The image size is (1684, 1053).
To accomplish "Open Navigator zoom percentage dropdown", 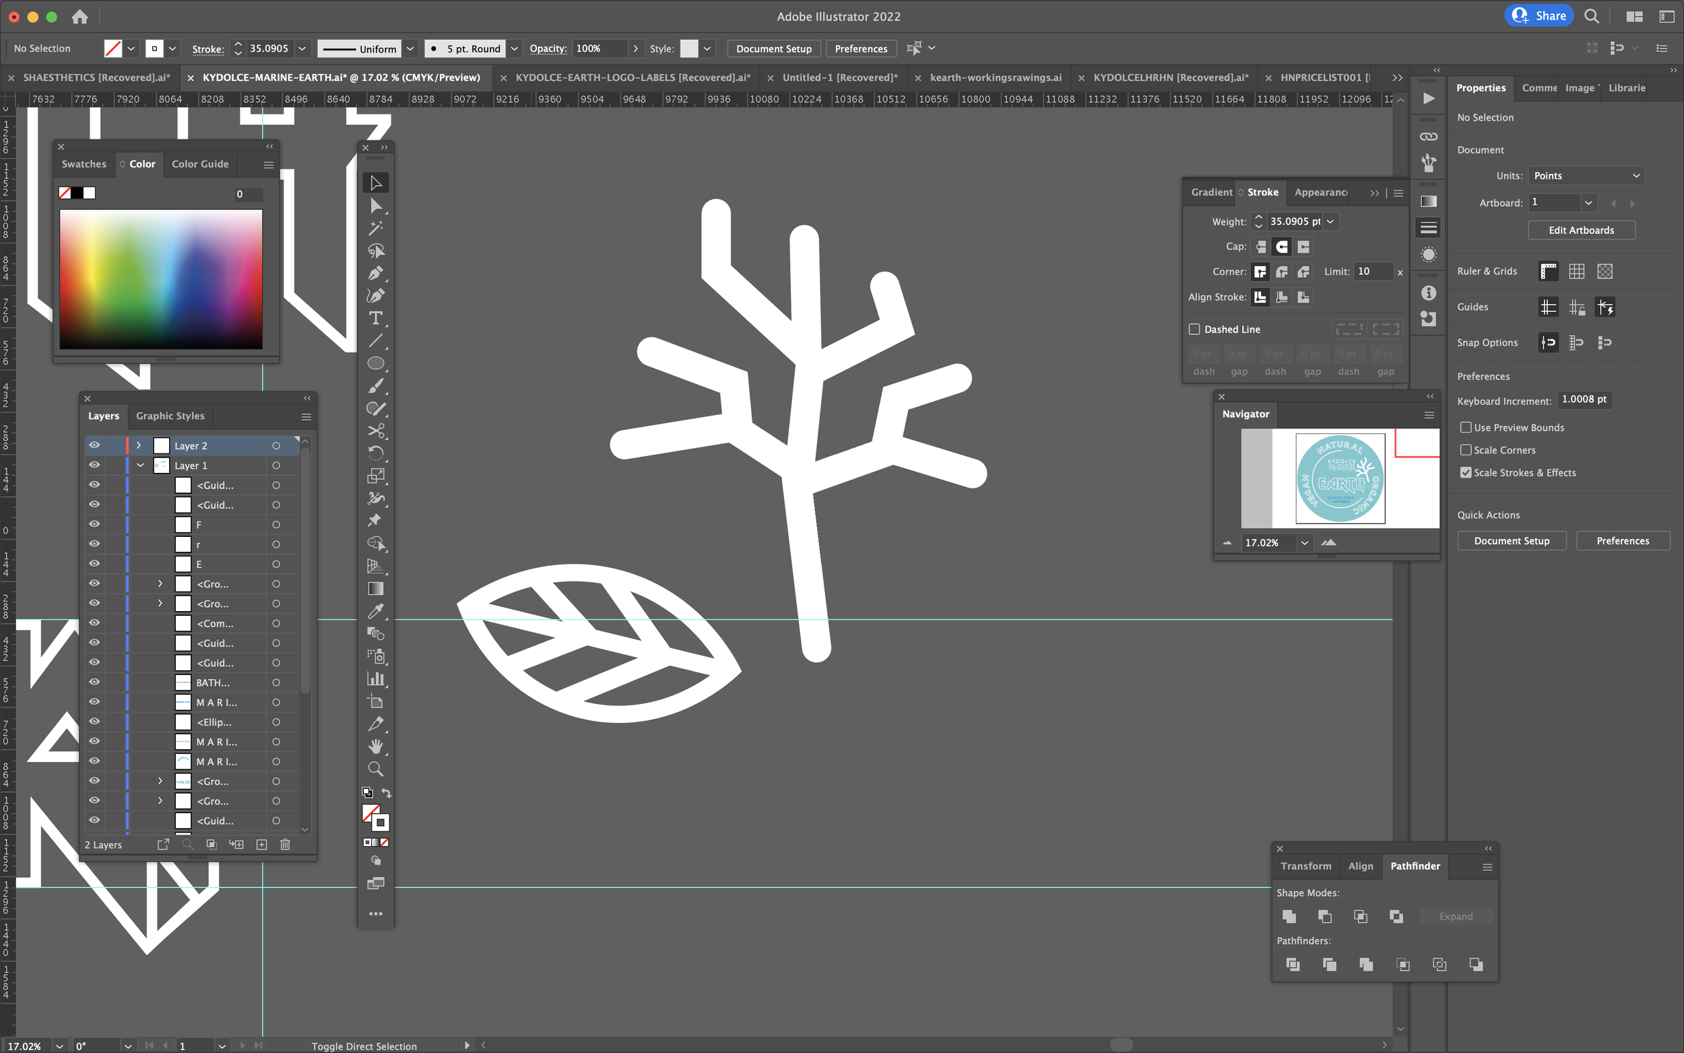I will [x=1305, y=542].
